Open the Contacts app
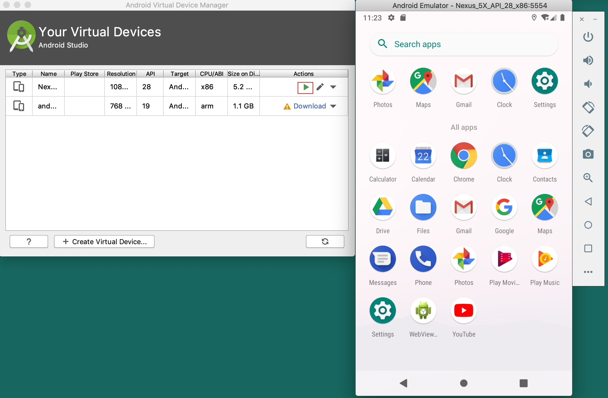 (545, 162)
